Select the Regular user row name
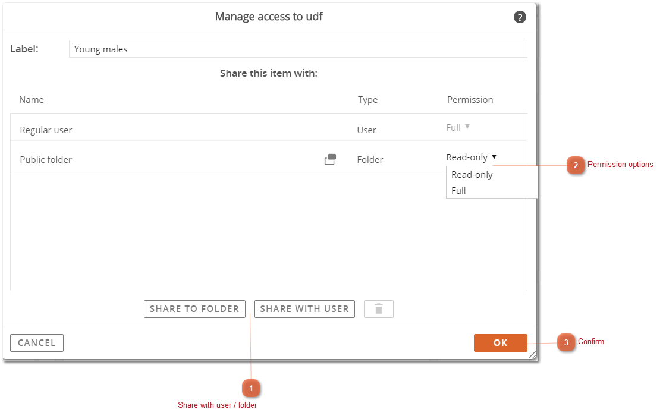Image resolution: width=663 pixels, height=419 pixels. (46, 130)
